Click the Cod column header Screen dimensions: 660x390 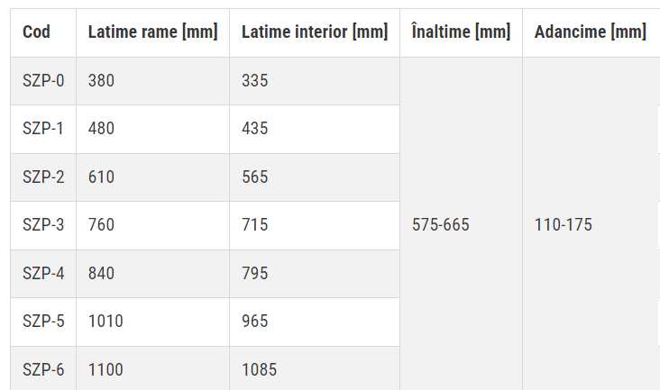[x=36, y=32]
